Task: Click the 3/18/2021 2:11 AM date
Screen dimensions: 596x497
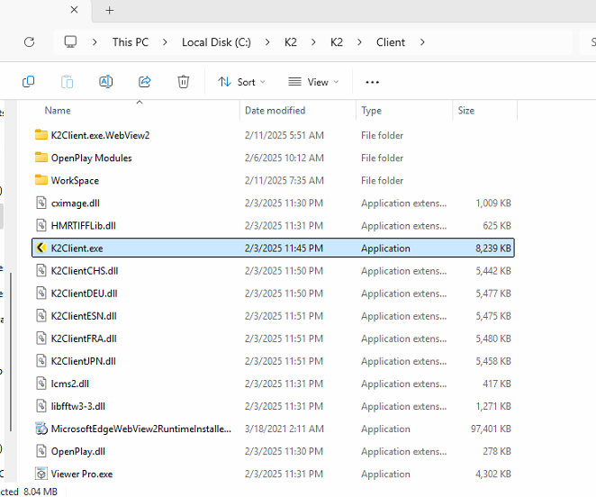Action: [x=284, y=429]
